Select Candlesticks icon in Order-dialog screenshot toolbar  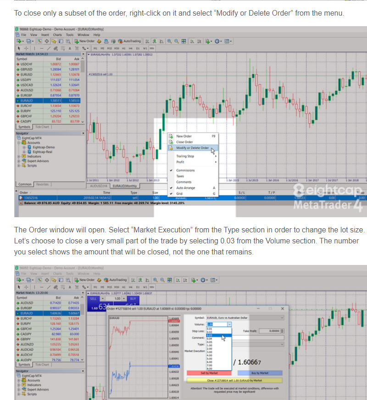pyautogui.click(x=140, y=280)
